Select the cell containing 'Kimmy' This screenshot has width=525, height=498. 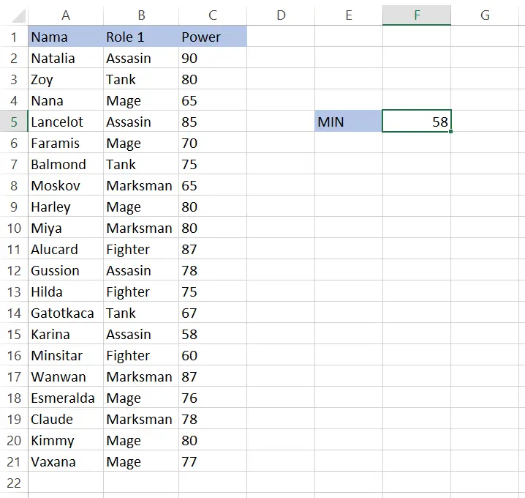66,439
